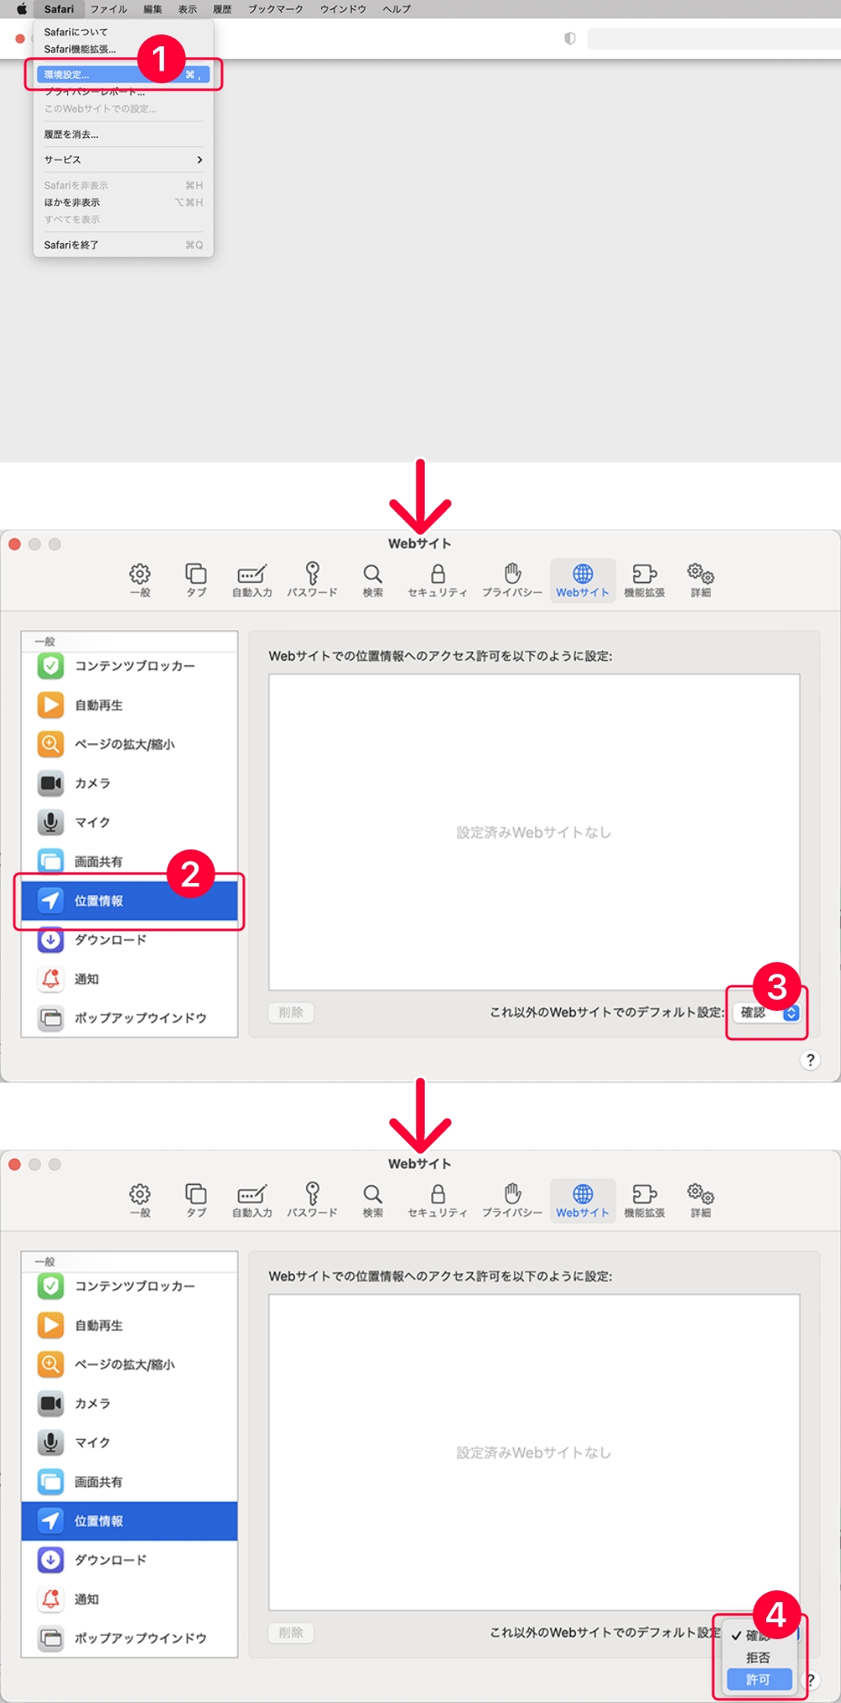841x1703 pixels.
Task: Choose 履歴を消去... from the Safari menu
Action: [x=123, y=135]
